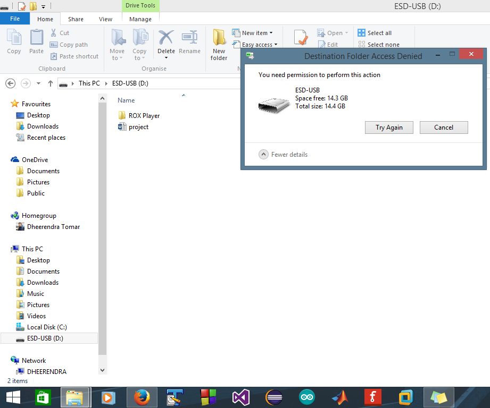Click the Easy access icon
This screenshot has width=490, height=408.
256,45
